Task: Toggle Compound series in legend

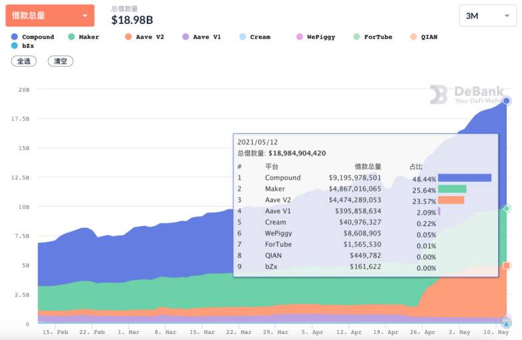Action: 33,37
